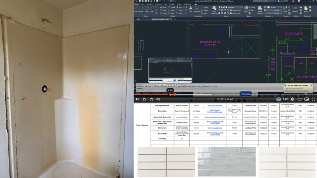Expand the Layers panel dropdown
The height and width of the screenshot is (178, 317).
(226, 16)
